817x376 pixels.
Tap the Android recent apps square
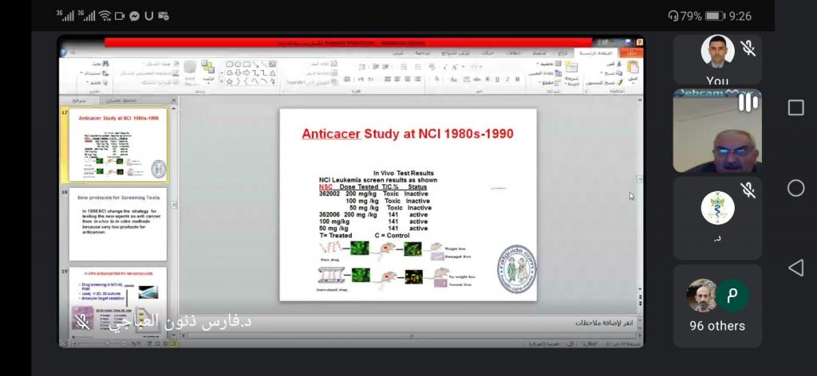[795, 108]
